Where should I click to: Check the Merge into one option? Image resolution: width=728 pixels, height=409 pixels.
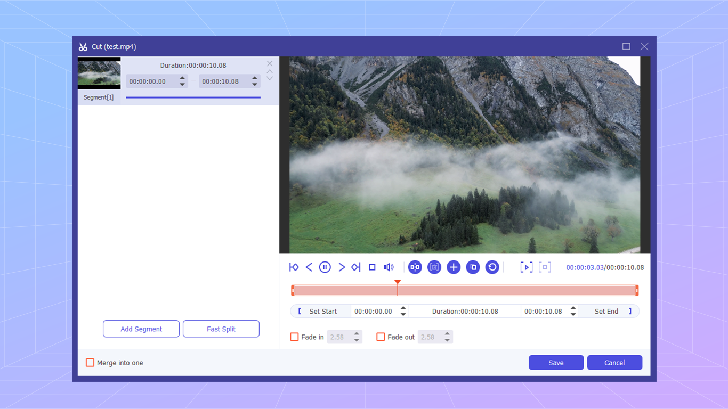coord(90,362)
